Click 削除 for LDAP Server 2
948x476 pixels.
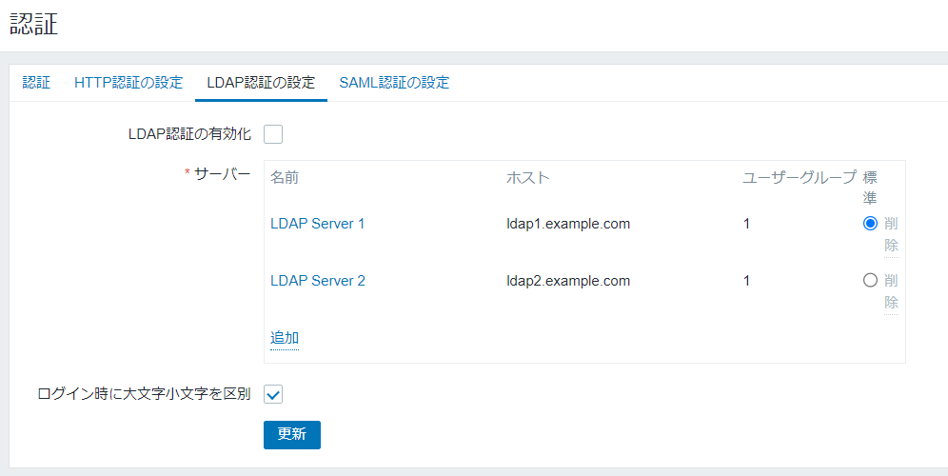click(x=891, y=291)
